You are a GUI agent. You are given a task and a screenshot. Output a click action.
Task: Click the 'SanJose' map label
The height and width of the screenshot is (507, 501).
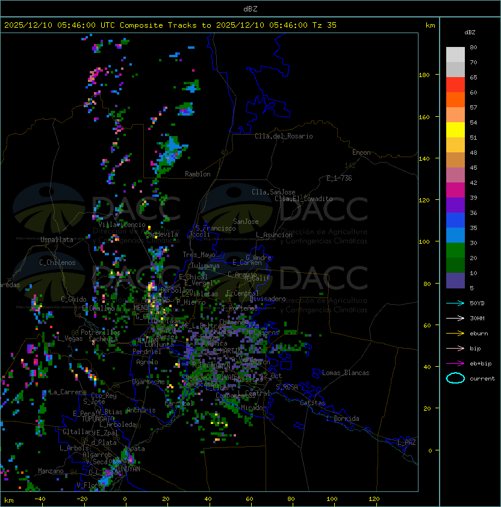click(246, 222)
